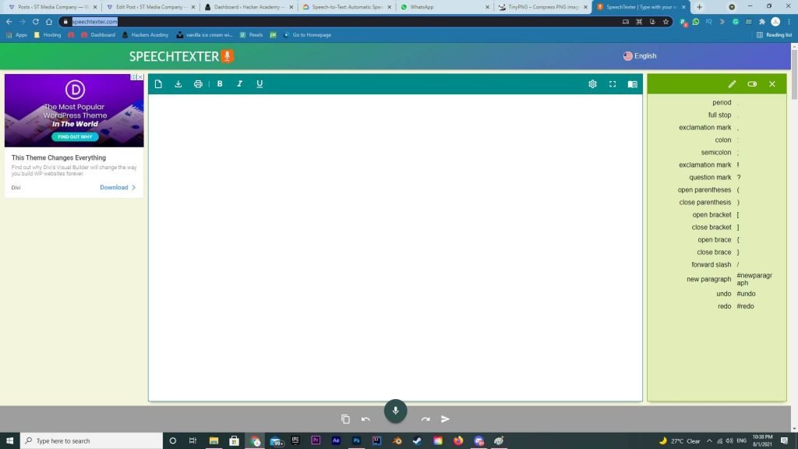Undo the last change
Image resolution: width=798 pixels, height=449 pixels.
pos(365,419)
